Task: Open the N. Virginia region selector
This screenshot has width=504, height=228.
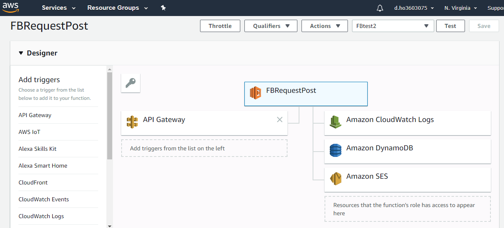Action: (460, 8)
